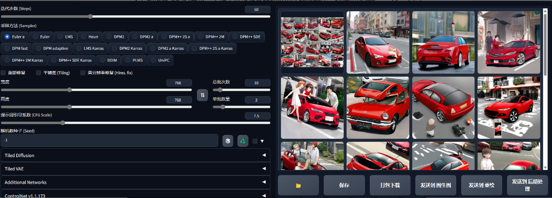Select the DPM++ 2M Karras sampler
Screen dimensions: 552x198
pos(24,60)
